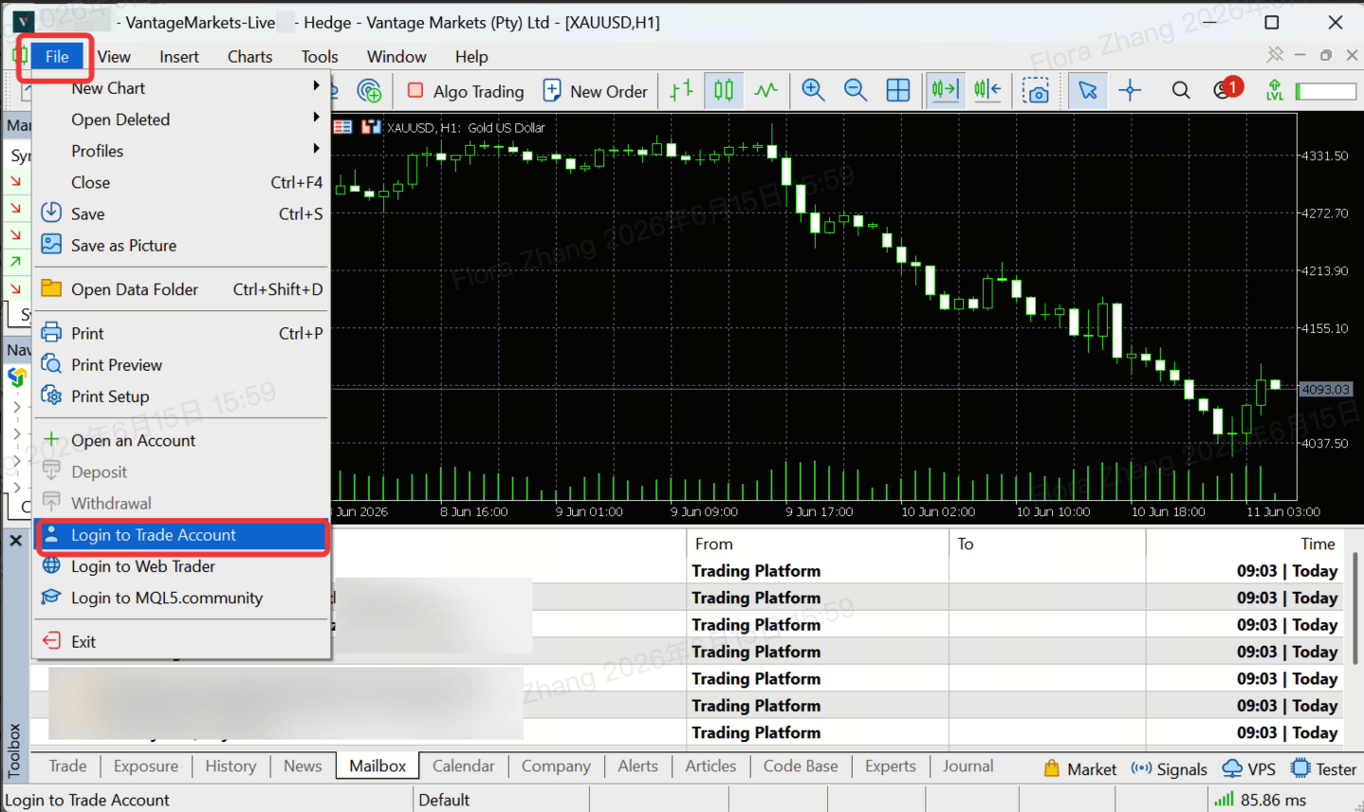Switch to the Calendar tab

pyautogui.click(x=464, y=766)
